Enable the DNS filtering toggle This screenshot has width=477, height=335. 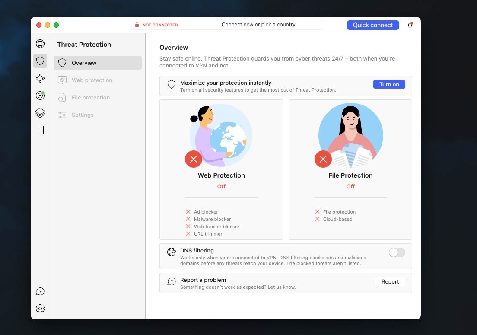[397, 252]
